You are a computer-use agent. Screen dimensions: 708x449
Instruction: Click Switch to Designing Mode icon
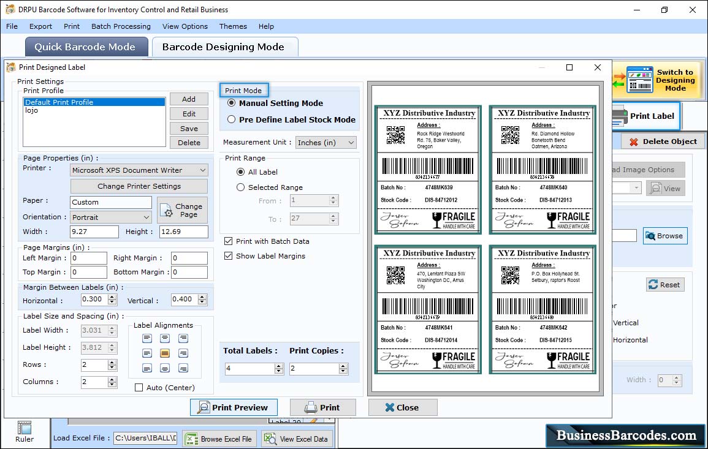[639, 80]
